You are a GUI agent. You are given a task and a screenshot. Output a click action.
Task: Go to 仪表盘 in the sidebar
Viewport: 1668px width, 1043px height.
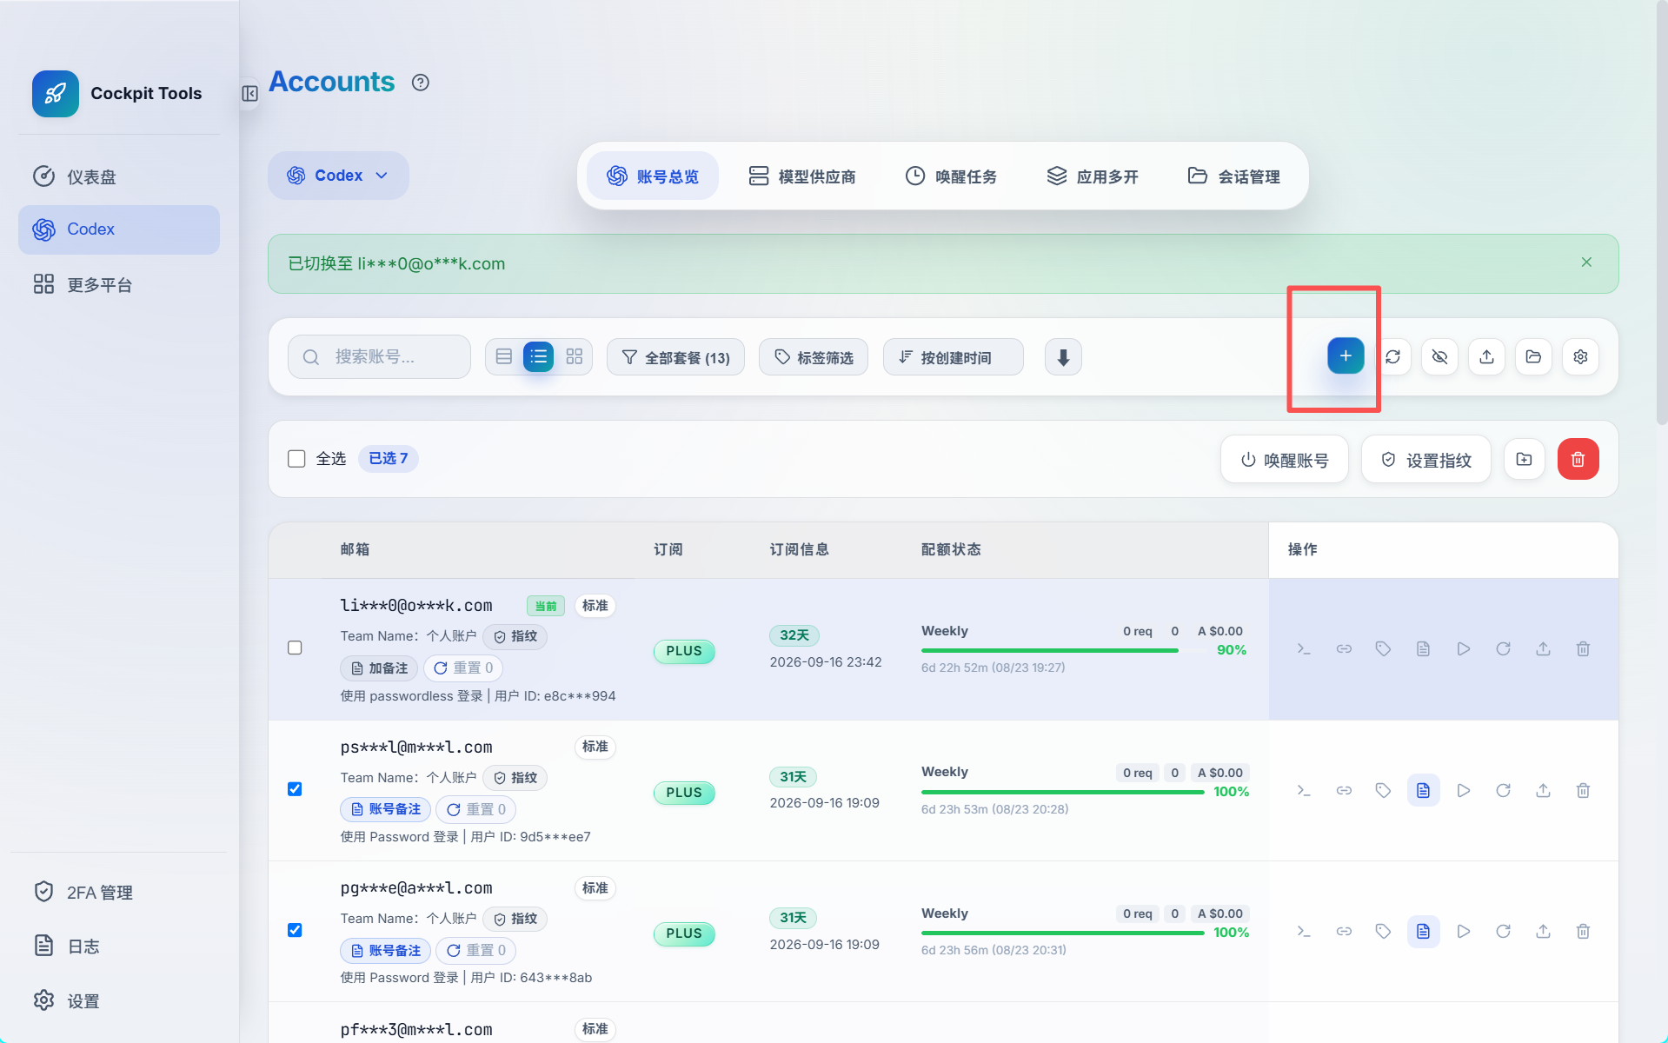[119, 176]
